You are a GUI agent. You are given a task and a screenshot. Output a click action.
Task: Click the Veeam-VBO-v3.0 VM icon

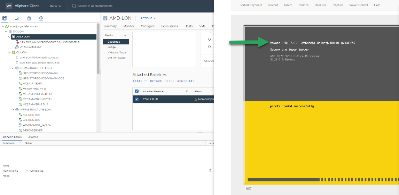pyautogui.click(x=21, y=89)
